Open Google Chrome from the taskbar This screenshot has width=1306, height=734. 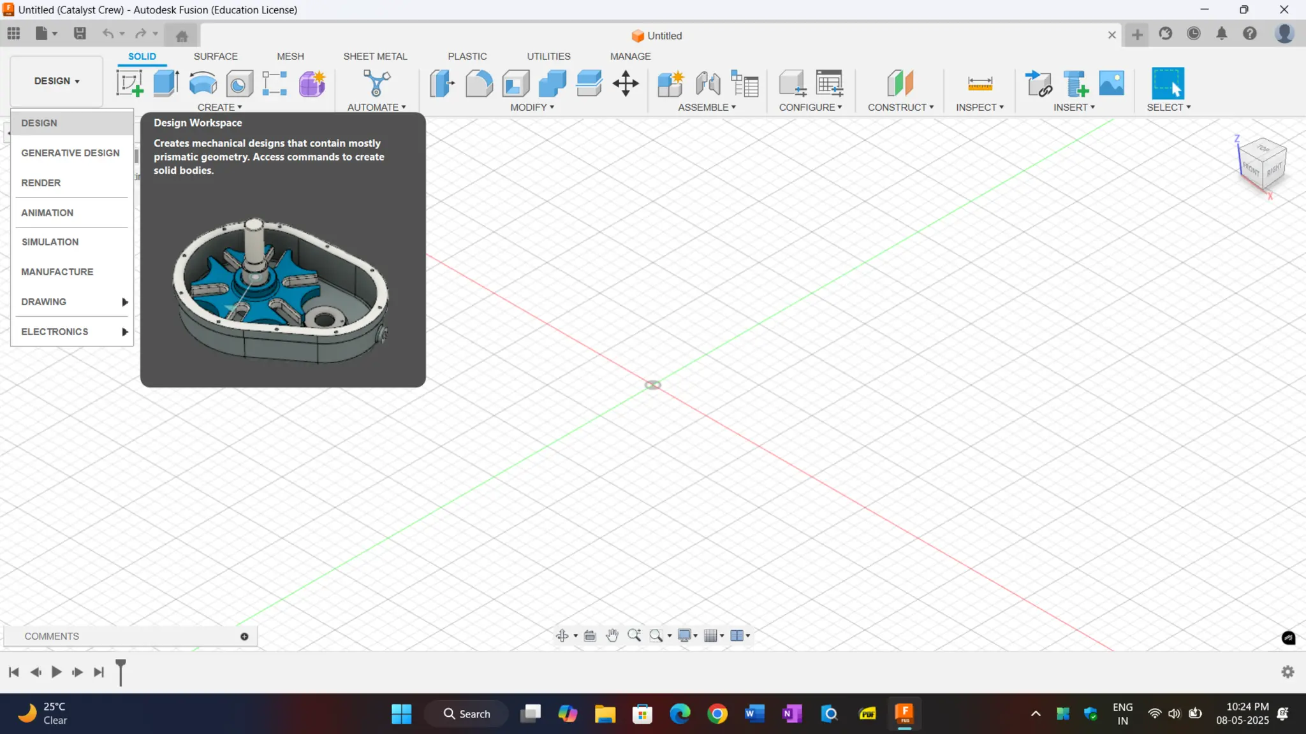tap(717, 714)
